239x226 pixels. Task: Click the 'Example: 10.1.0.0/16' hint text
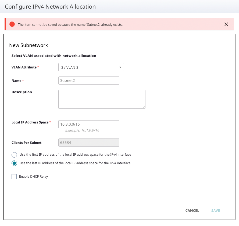(x=82, y=130)
